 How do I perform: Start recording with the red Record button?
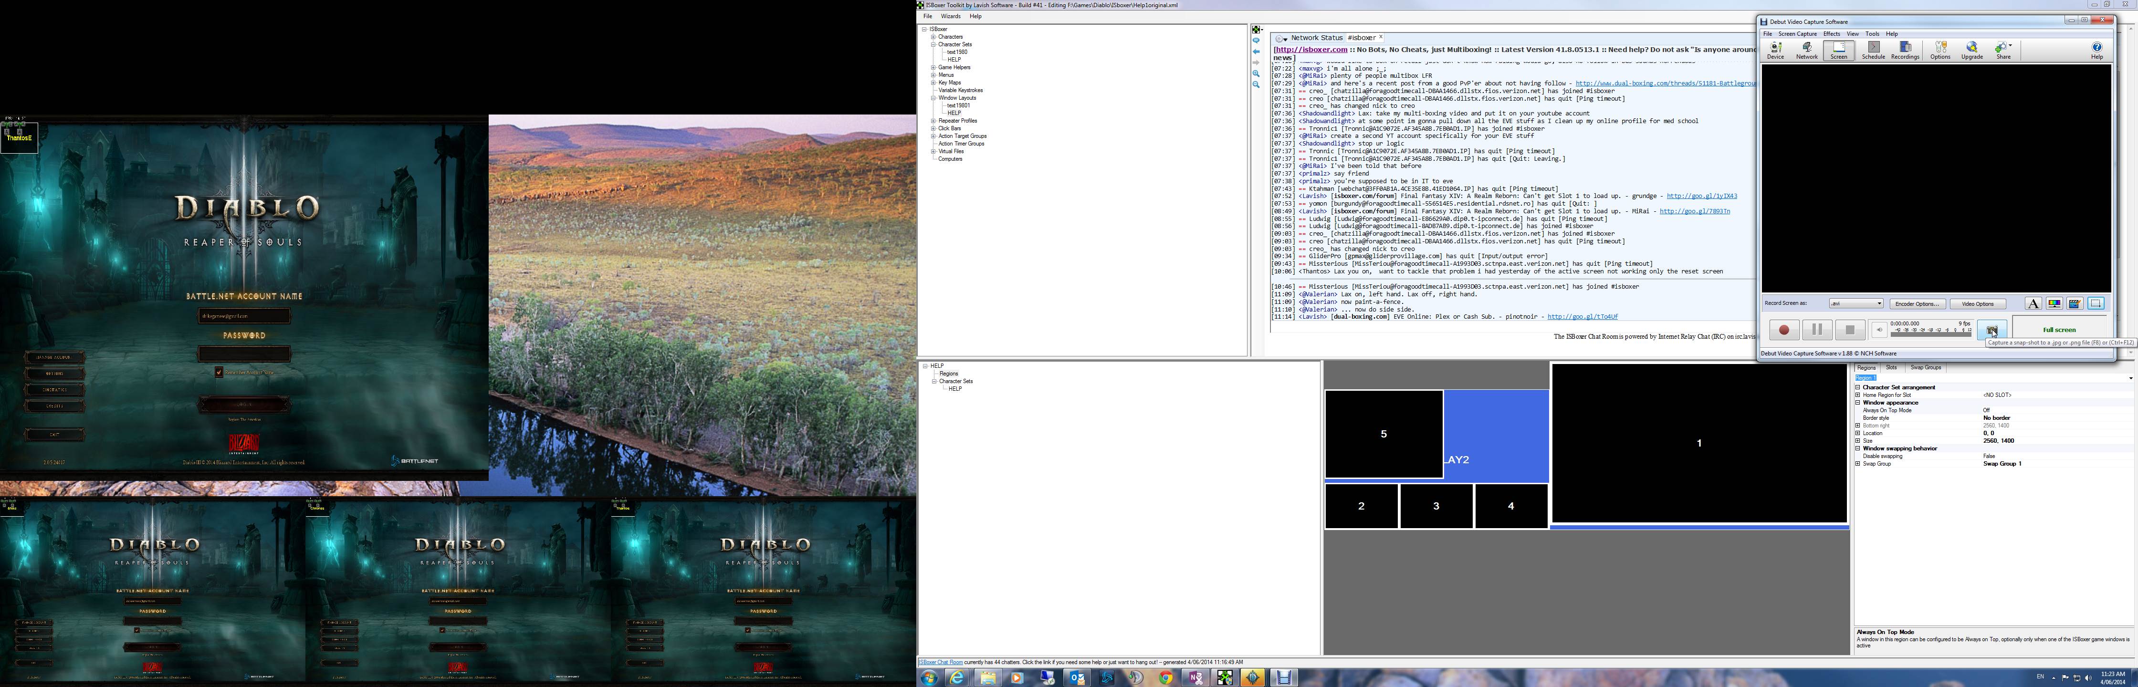(1784, 329)
